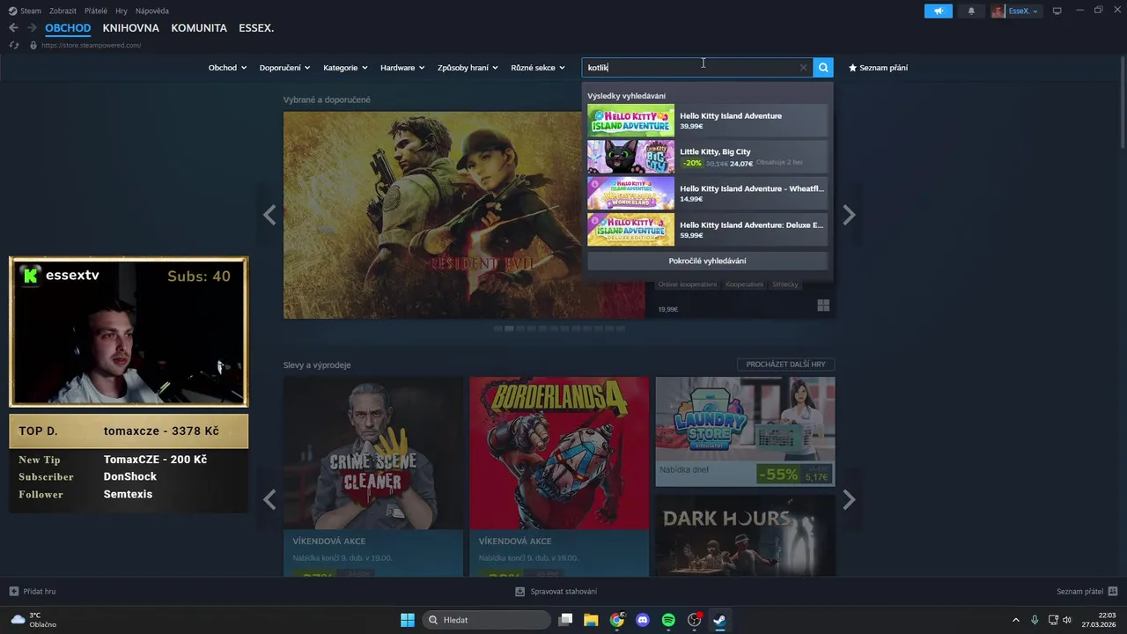
Task: Open the notifications bell
Action: click(x=971, y=11)
